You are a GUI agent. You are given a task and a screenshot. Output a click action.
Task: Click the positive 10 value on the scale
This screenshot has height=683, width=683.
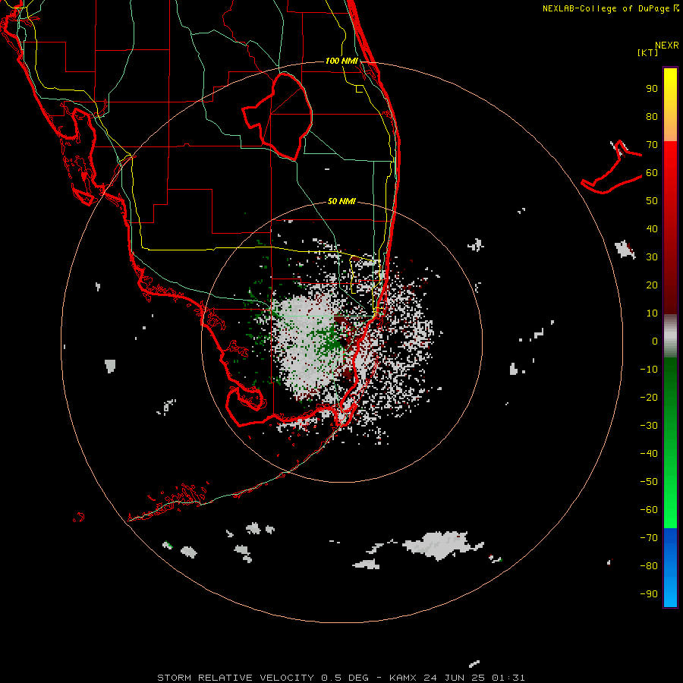[x=652, y=313]
